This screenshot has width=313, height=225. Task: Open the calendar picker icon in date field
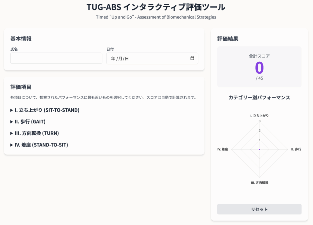[192, 58]
